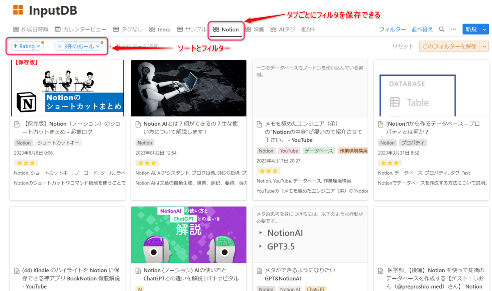Click page icon of Notion AIとは card
This screenshot has width=492, height=291.
(x=138, y=124)
